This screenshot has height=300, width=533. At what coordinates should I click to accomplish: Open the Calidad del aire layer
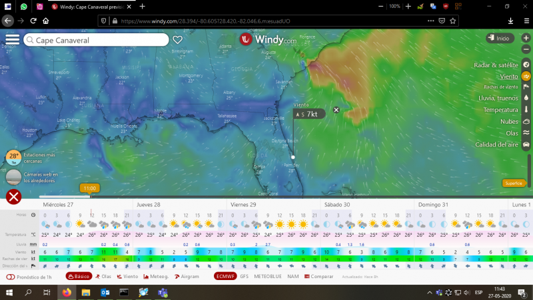526,144
